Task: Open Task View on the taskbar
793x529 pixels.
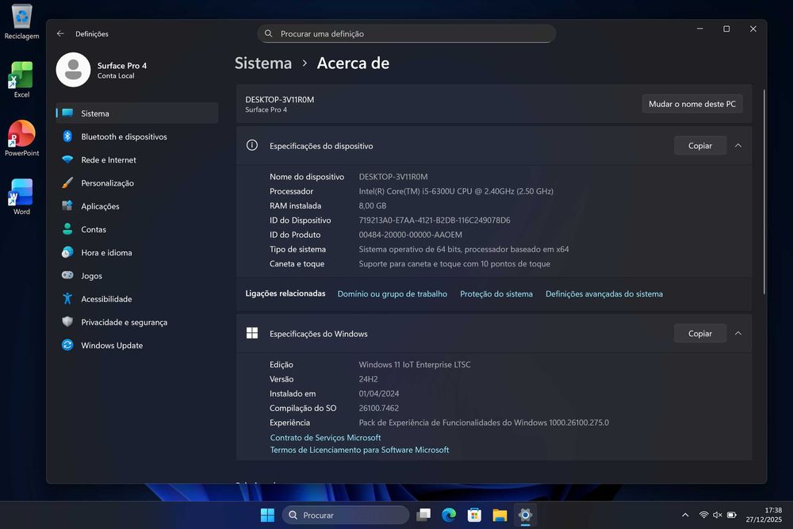Action: click(423, 515)
